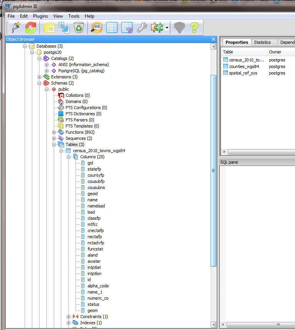
Task: Sort by the Table column header
Action: tap(244, 52)
